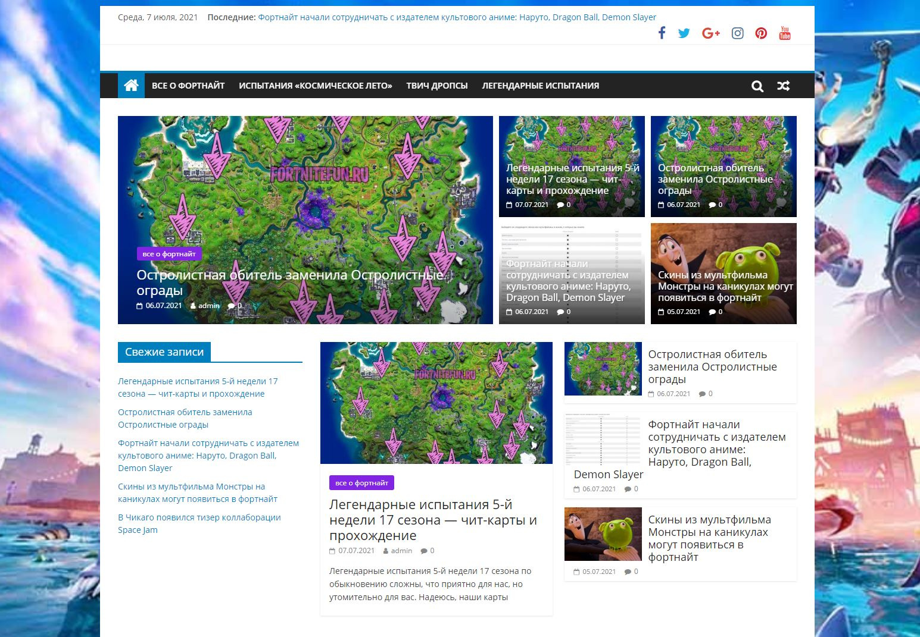Open the right list title «Остролистная обитель заменила Остролистные ограды»
Screen dimensions: 920x637
pyautogui.click(x=712, y=367)
